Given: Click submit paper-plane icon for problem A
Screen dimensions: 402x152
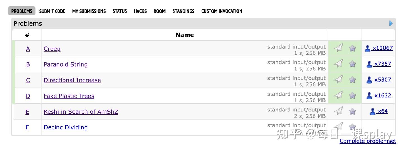Looking at the screenshot, I should 338,48.
